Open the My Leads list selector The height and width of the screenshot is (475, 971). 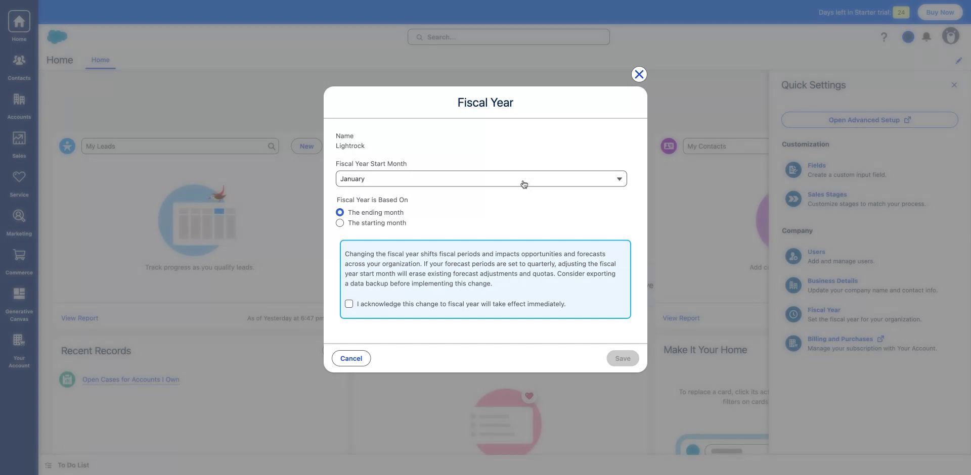click(x=180, y=146)
